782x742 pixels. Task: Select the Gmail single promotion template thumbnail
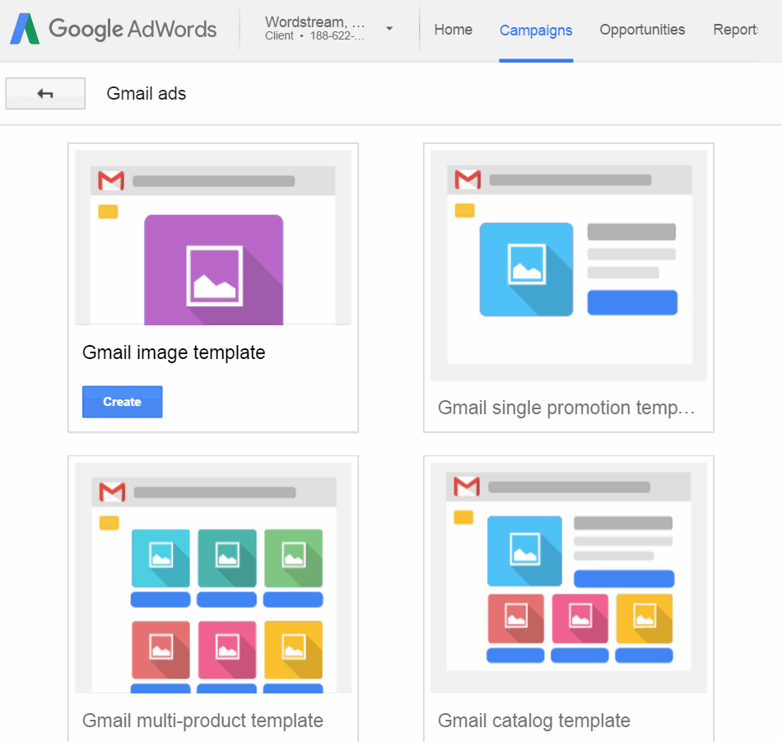tap(569, 265)
